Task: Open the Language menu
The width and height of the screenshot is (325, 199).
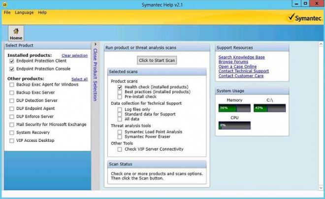Action: click(x=24, y=12)
